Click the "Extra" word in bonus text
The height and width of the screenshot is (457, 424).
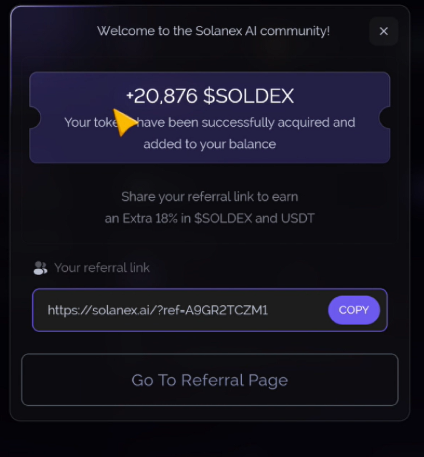point(137,218)
